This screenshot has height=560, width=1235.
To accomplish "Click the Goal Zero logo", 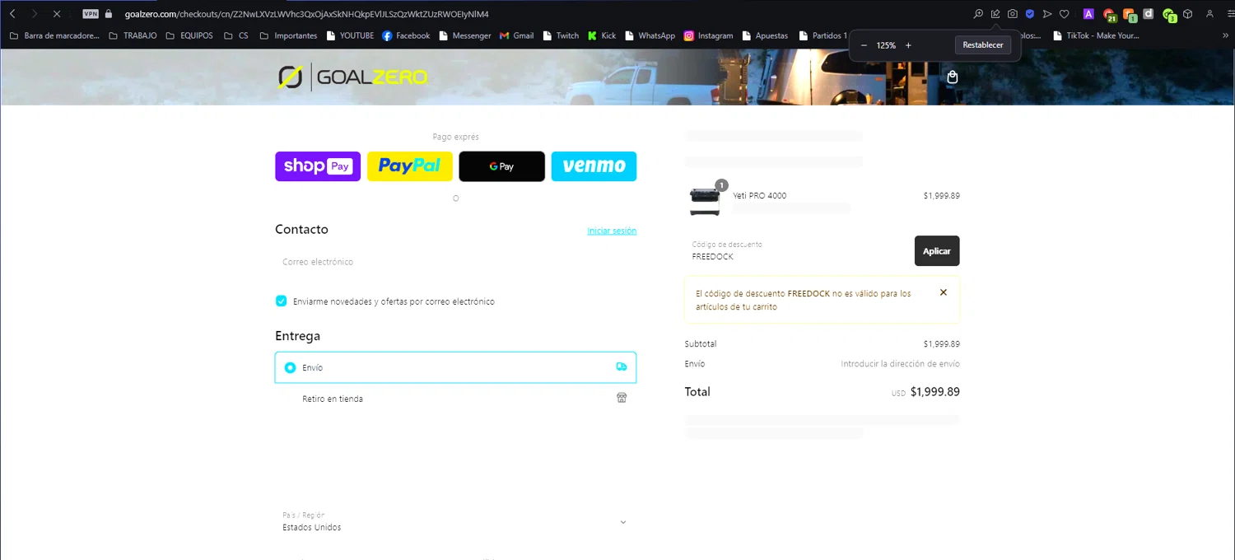I will pyautogui.click(x=352, y=77).
